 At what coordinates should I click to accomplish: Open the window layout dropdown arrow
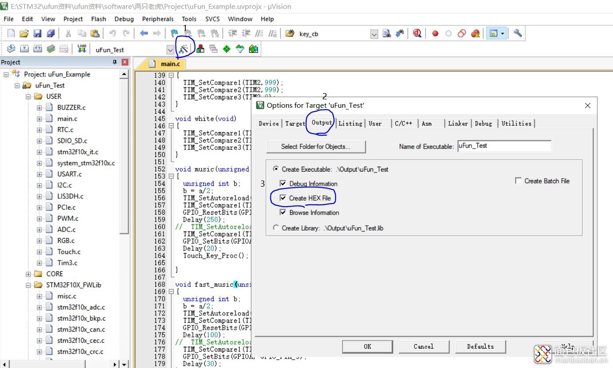click(x=503, y=34)
